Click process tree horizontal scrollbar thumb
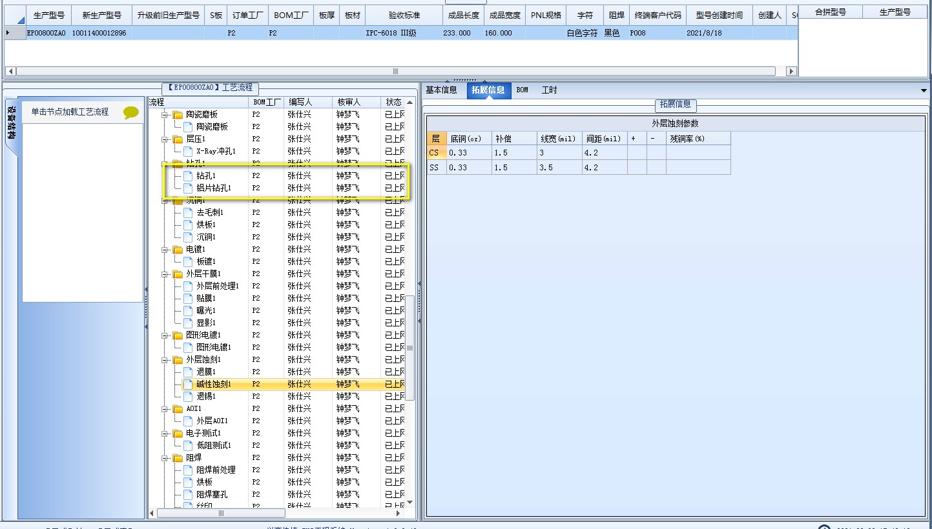932x529 pixels. [x=220, y=514]
